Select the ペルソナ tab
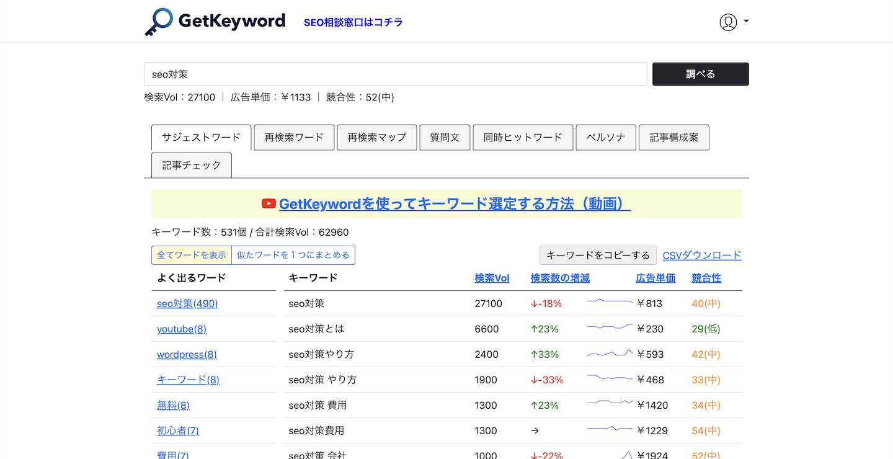The height and width of the screenshot is (459, 893). coord(606,137)
